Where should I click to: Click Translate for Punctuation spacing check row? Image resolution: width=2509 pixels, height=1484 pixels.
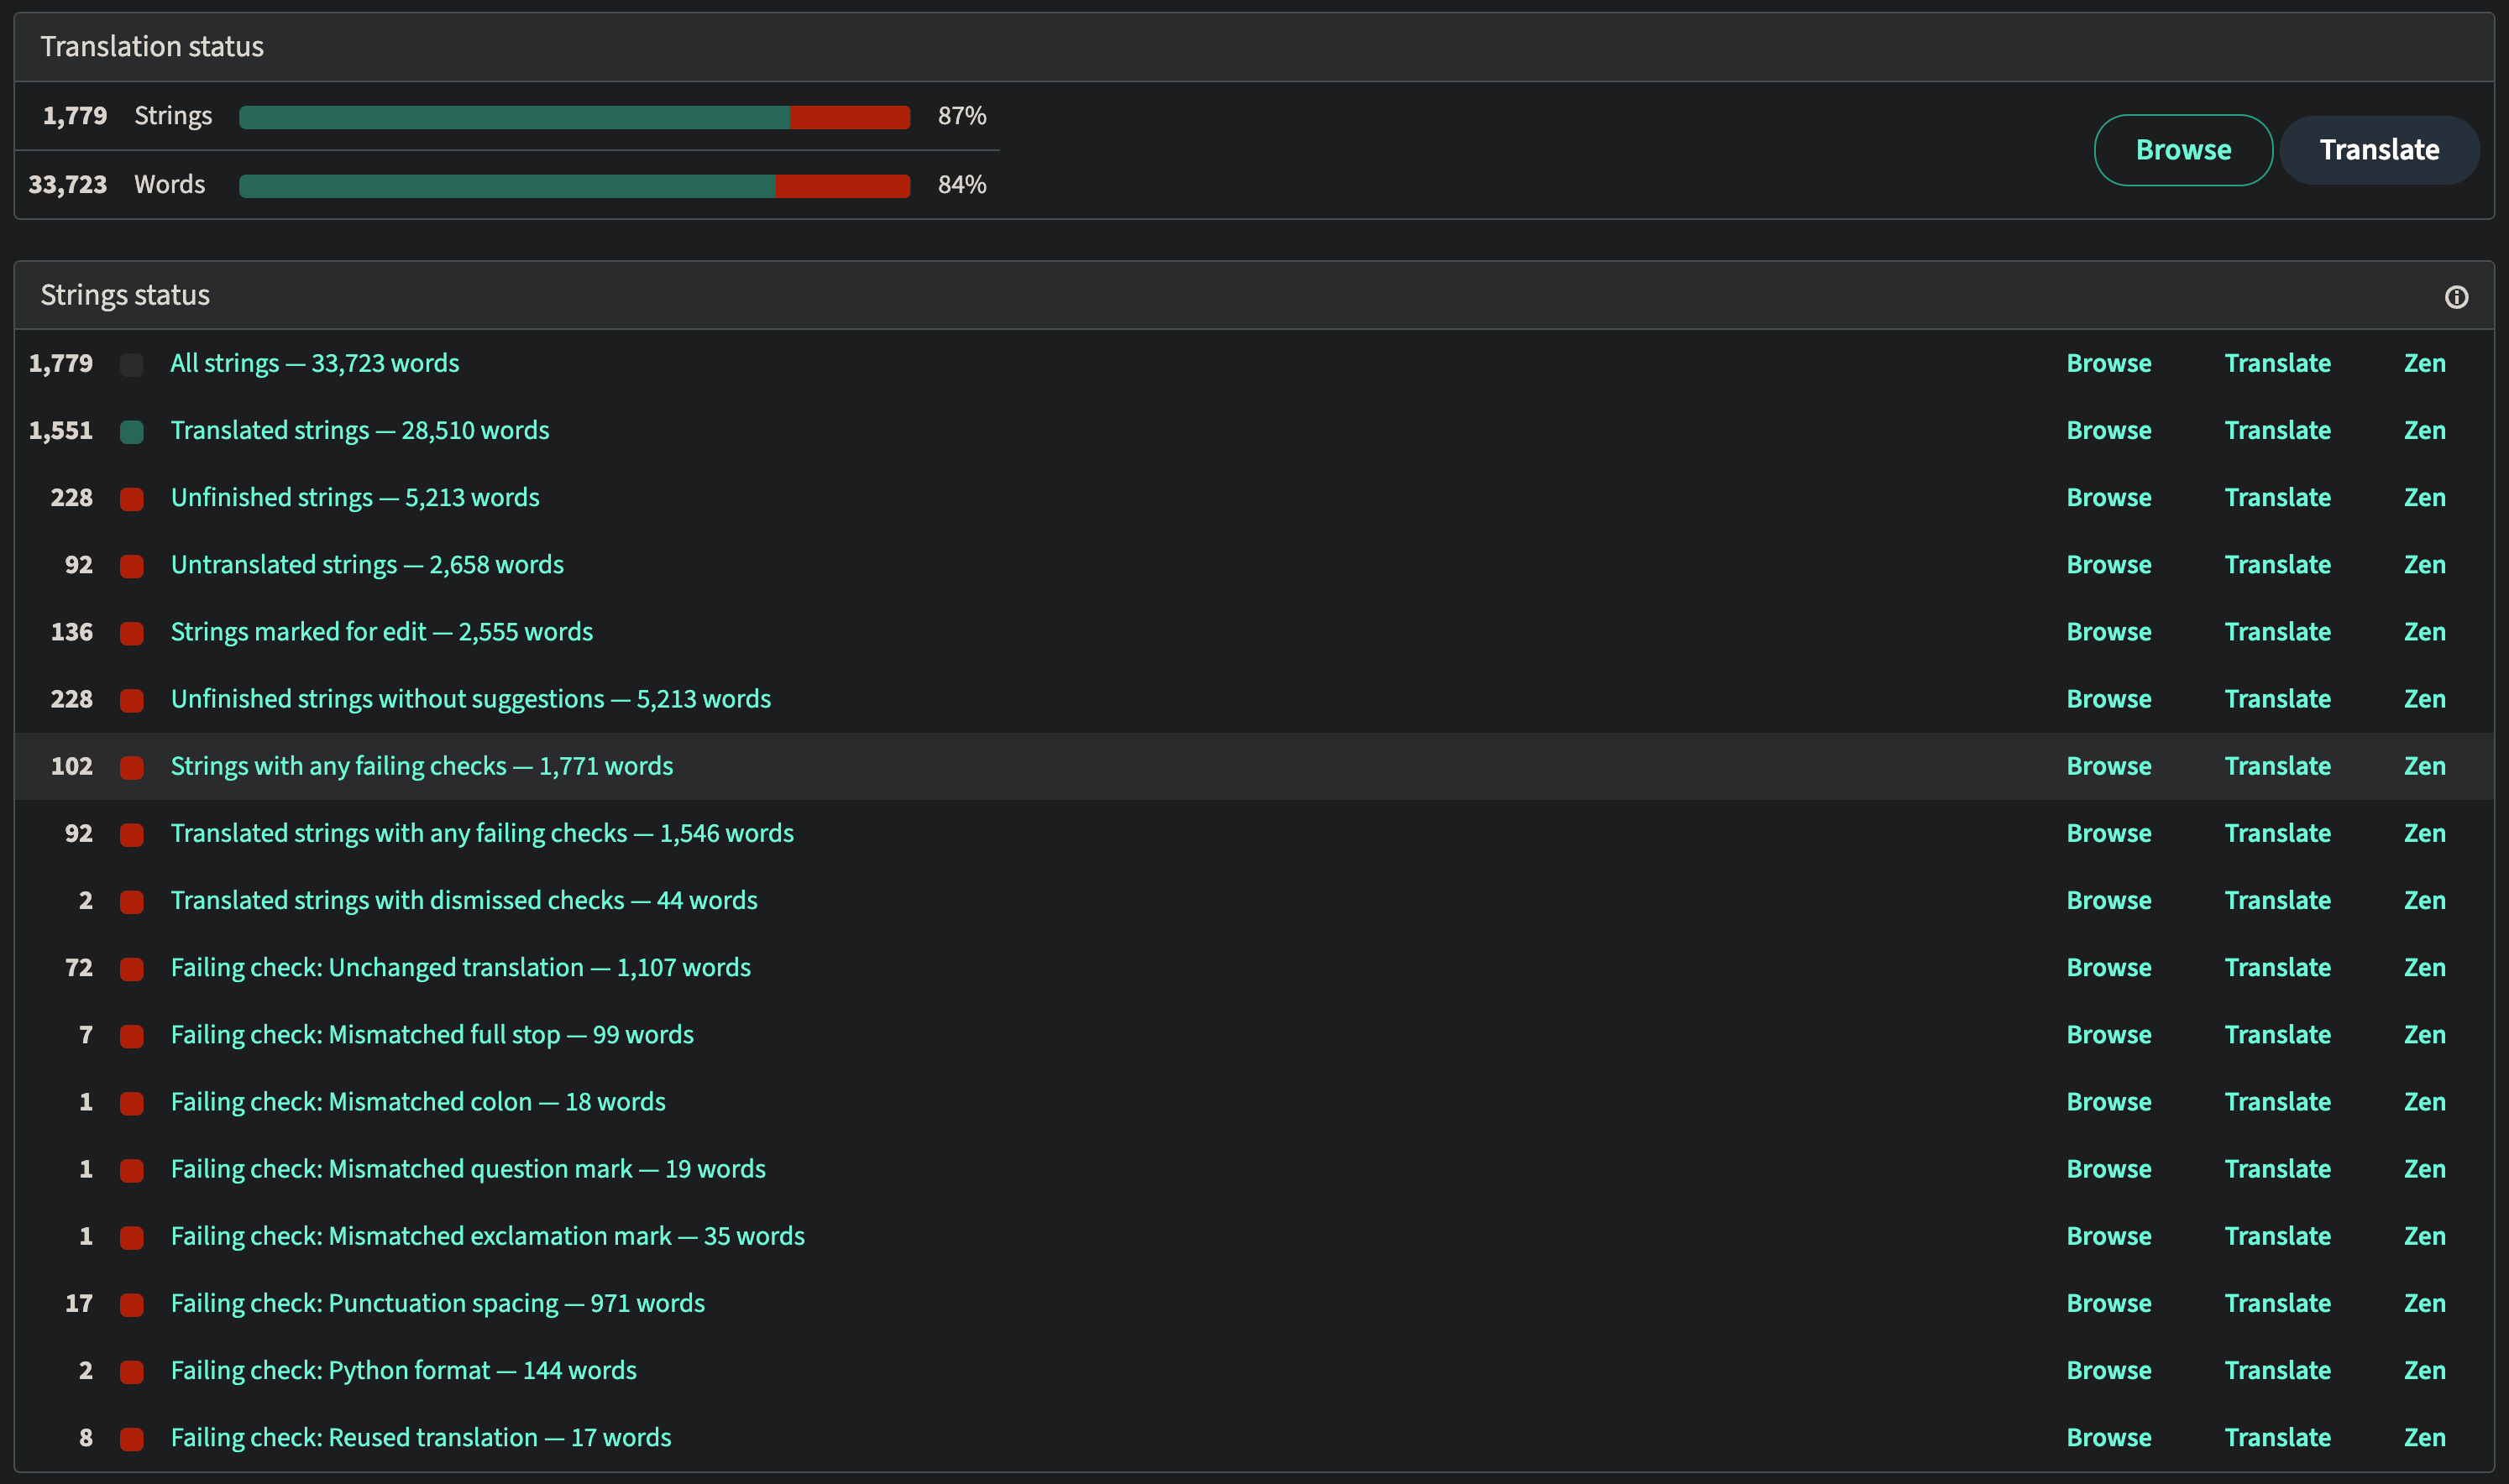tap(2277, 1303)
